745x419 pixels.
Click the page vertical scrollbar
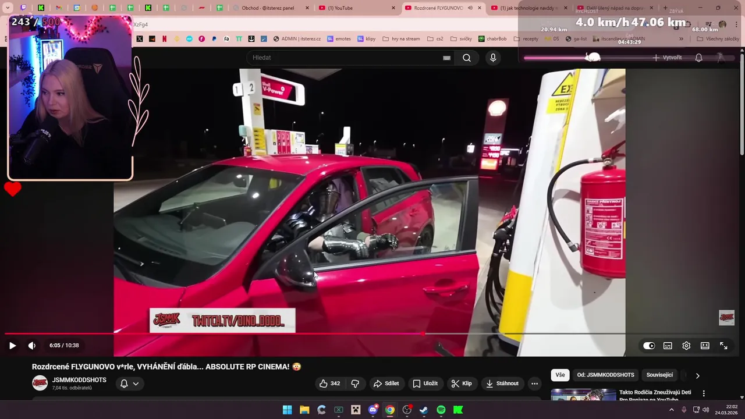click(742, 105)
